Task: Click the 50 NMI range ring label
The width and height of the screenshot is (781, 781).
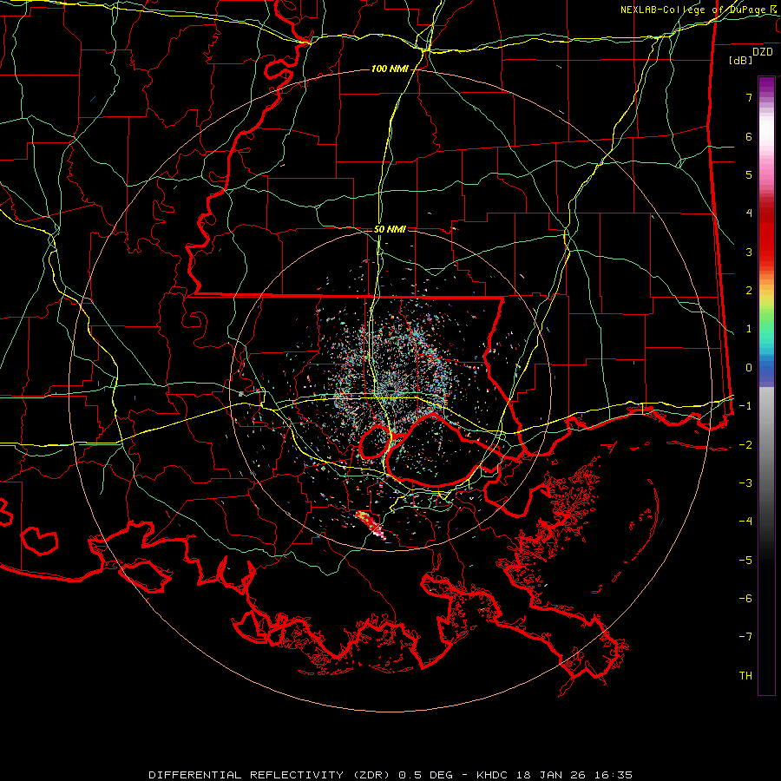Action: coord(390,229)
